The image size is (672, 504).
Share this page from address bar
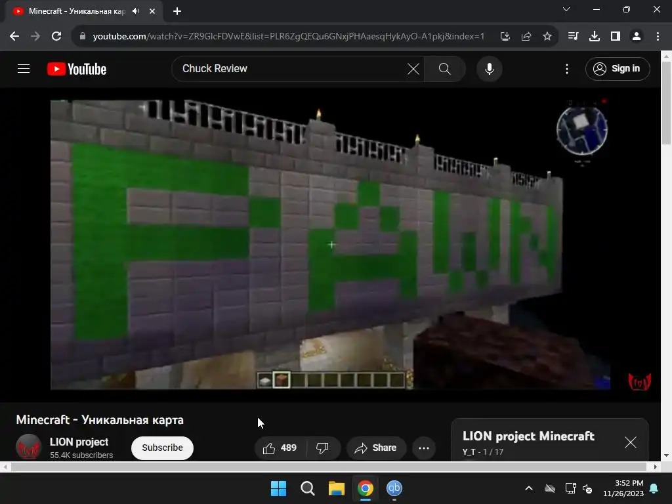click(x=526, y=36)
